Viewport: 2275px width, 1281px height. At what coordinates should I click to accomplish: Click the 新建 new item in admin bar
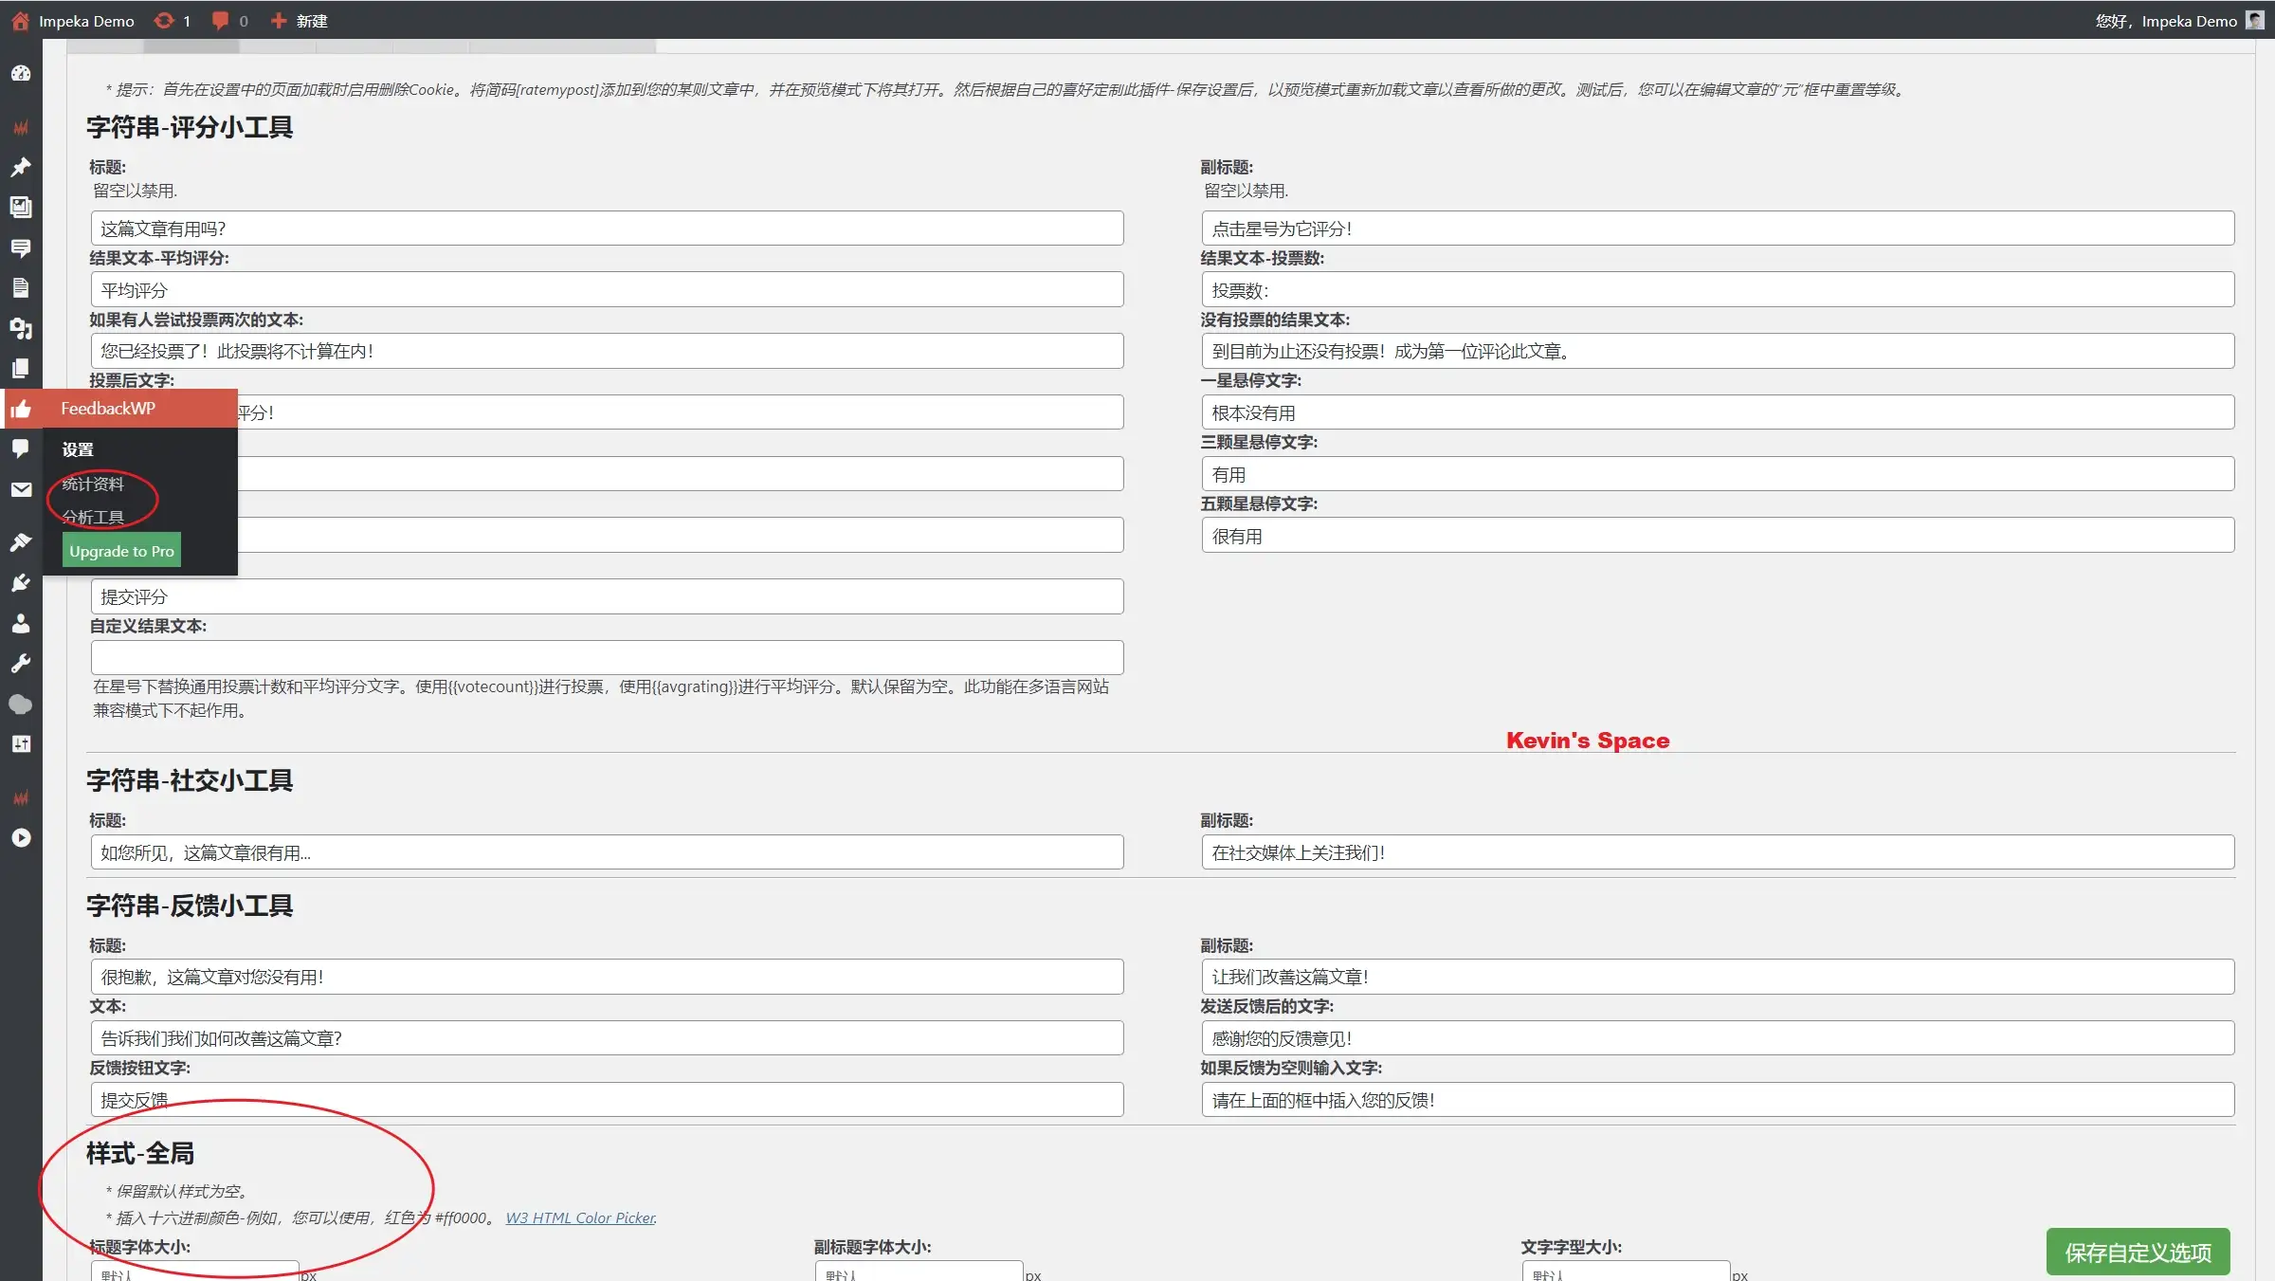click(300, 21)
